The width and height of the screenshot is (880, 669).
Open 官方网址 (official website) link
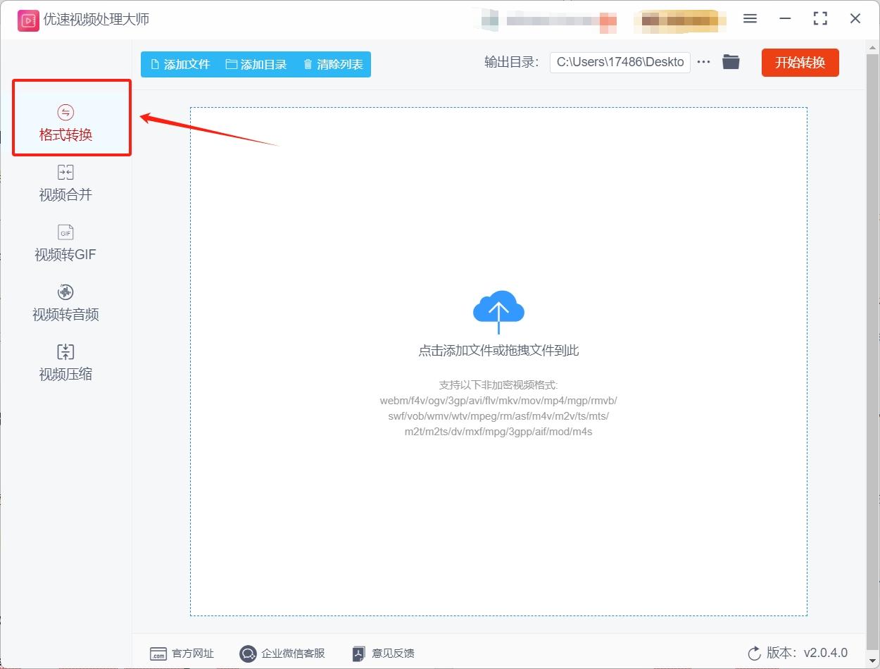tap(182, 654)
